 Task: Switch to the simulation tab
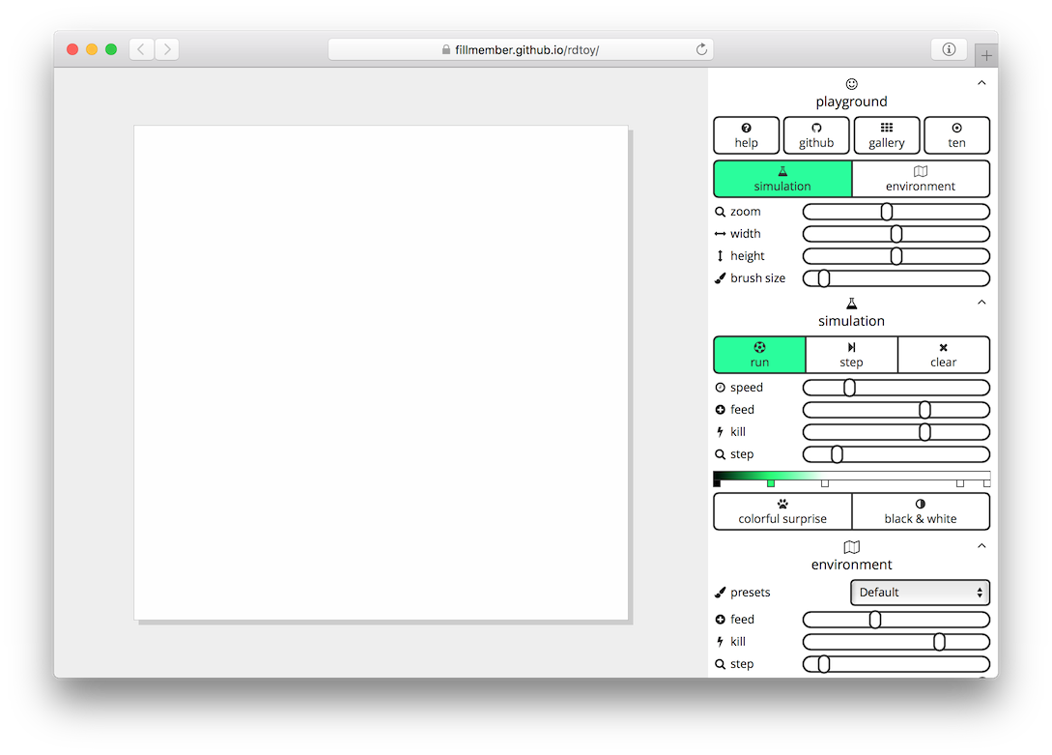click(782, 179)
